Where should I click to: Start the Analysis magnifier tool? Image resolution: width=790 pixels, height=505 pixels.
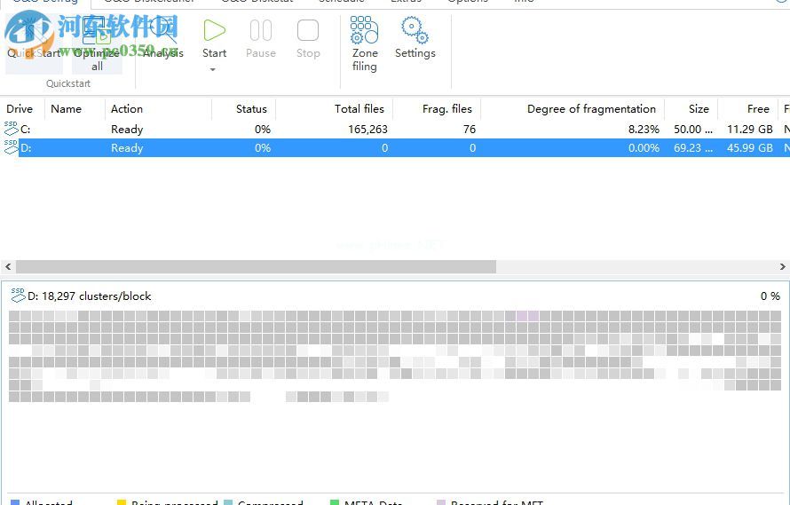coord(163,38)
